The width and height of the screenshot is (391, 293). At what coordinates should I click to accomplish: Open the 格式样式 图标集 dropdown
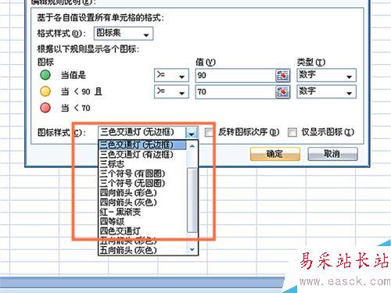(x=124, y=34)
